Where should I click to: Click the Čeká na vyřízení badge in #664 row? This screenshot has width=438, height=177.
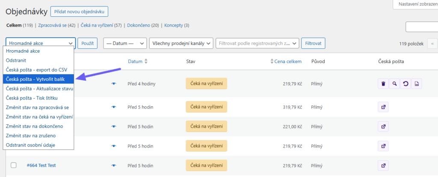[x=207, y=165]
